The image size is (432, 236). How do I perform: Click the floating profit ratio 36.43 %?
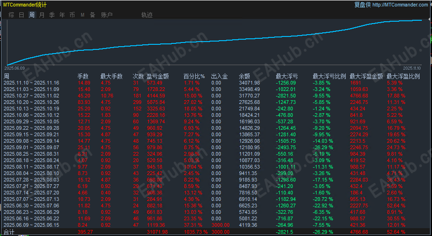396,180
